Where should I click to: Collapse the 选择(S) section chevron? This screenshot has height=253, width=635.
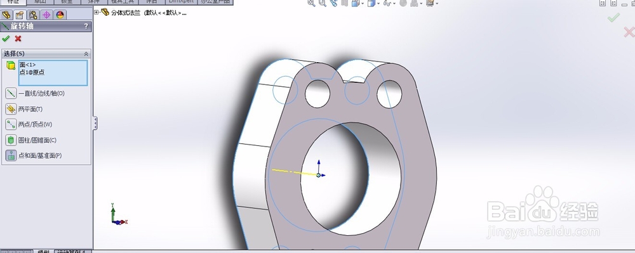coord(86,54)
